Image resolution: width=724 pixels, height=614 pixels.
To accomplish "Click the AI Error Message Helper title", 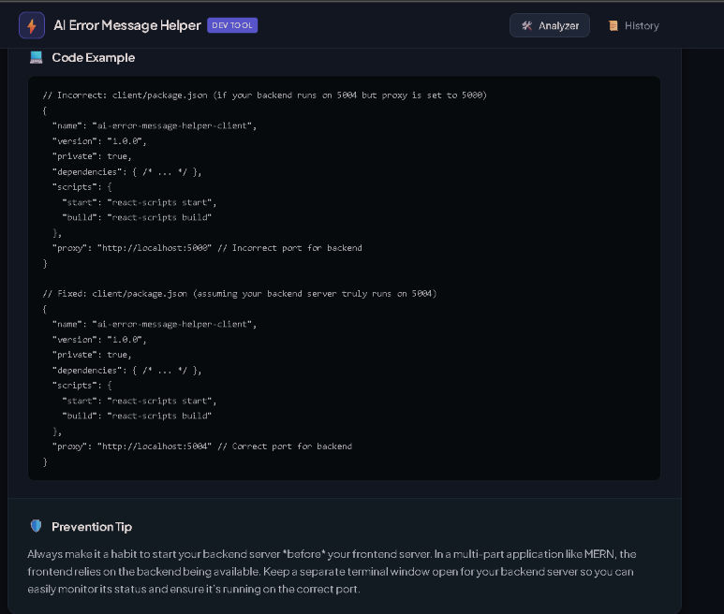I will (x=127, y=25).
